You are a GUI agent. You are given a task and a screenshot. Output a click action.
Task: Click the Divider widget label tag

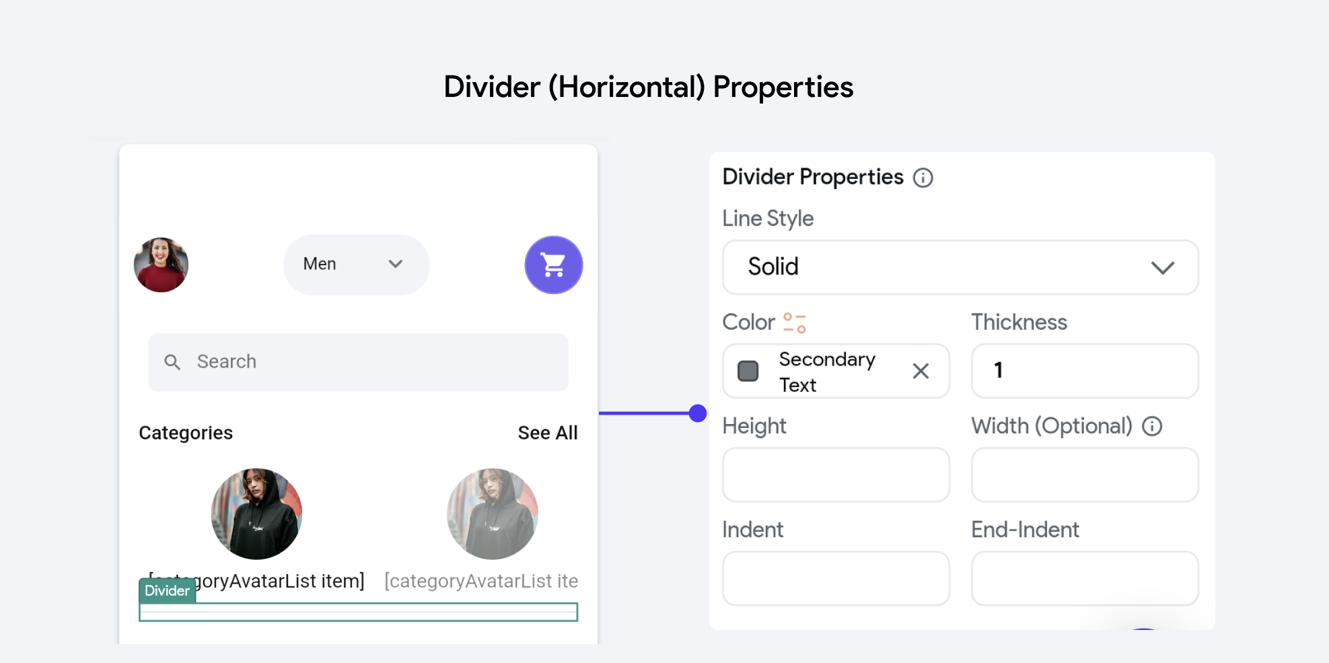[167, 590]
